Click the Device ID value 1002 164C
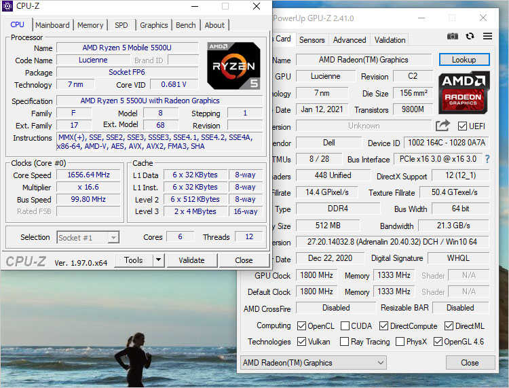Image resolution: width=509 pixels, height=388 pixels. [447, 143]
